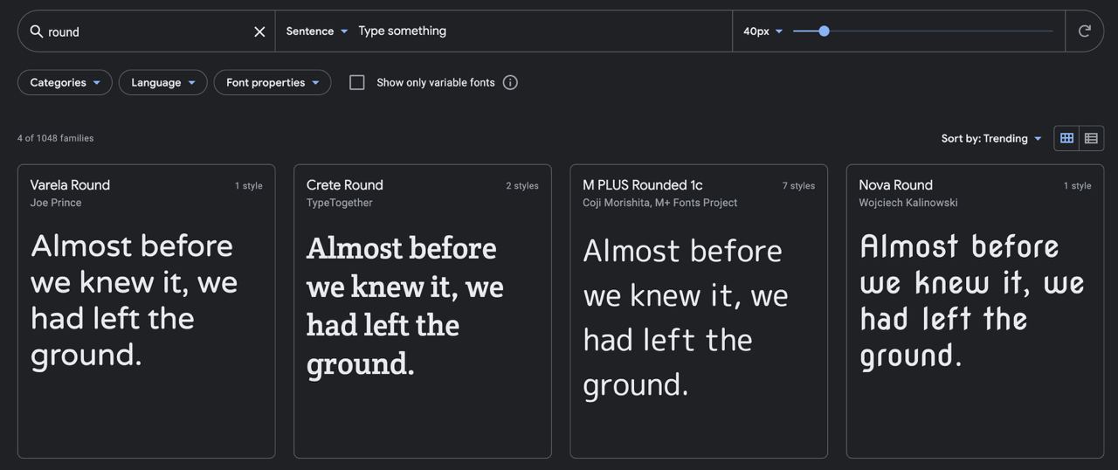Clear the search text with the X icon
This screenshot has width=1118, height=470.
point(259,31)
